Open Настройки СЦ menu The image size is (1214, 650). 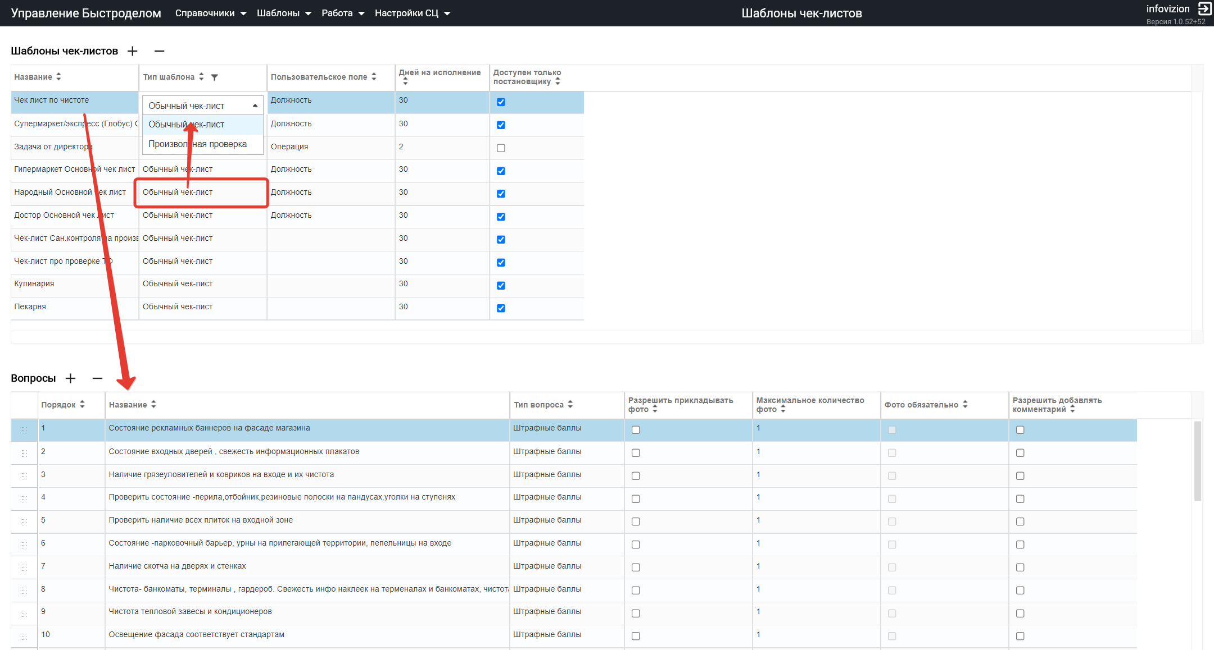[x=413, y=13]
